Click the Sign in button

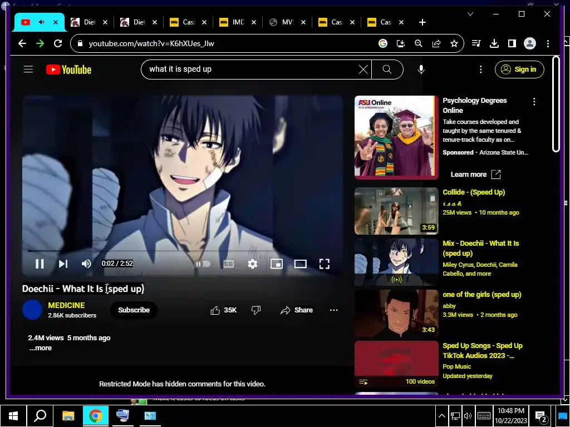tap(519, 69)
